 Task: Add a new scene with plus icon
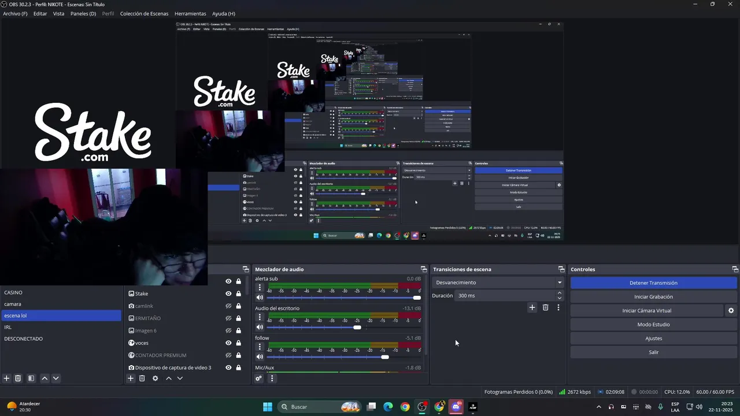7,378
